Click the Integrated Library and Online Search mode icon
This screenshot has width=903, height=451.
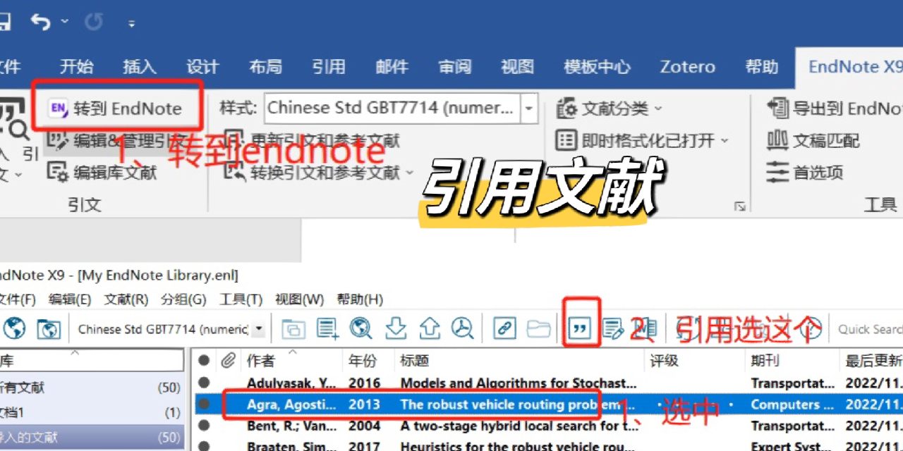(49, 328)
